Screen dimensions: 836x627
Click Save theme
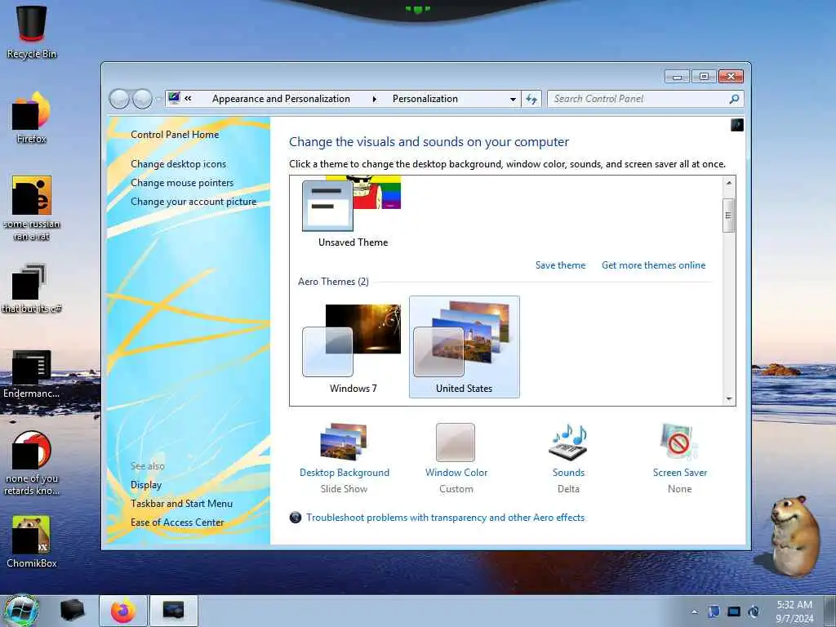560,265
